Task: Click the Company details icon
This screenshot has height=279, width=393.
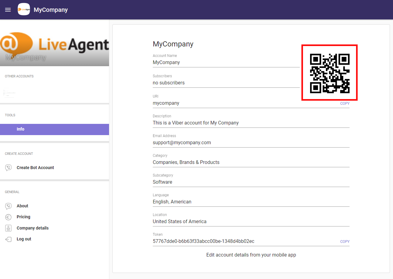Action: point(9,228)
